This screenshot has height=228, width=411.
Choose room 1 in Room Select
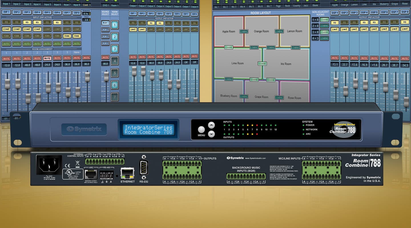pos(115,25)
